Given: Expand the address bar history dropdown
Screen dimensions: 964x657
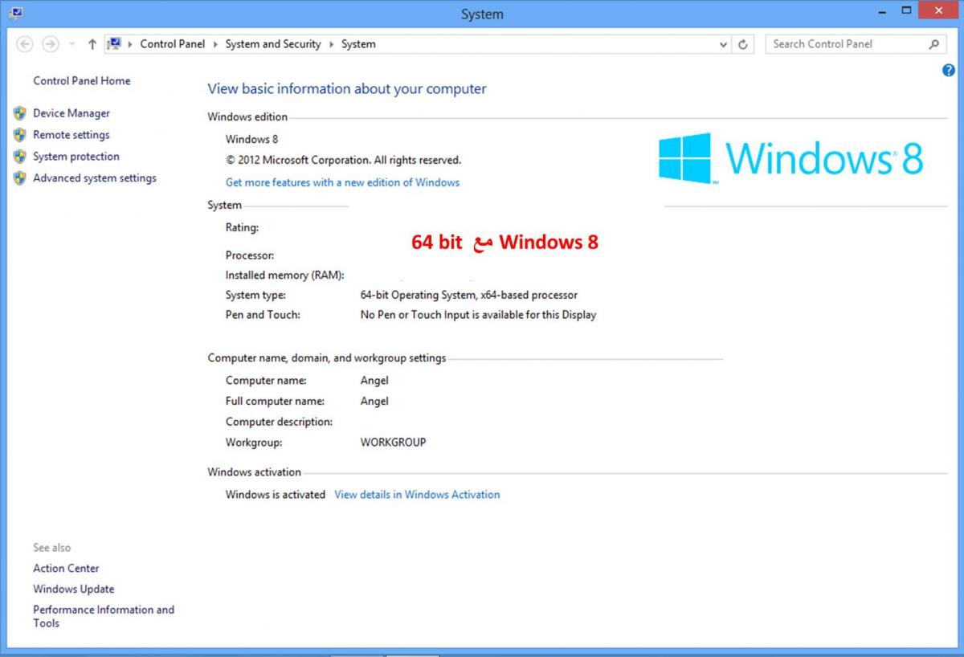Looking at the screenshot, I should [724, 45].
